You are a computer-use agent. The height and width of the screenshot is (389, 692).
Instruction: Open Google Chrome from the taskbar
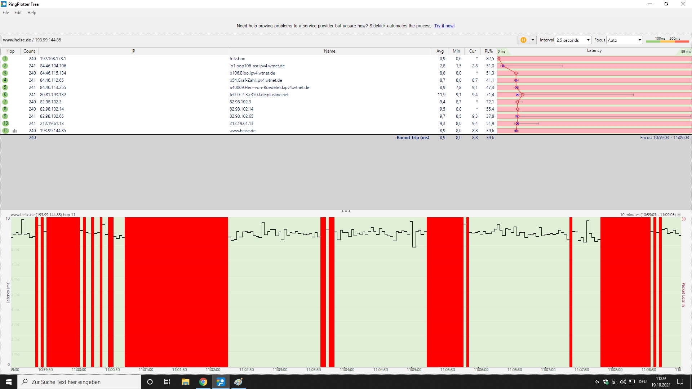click(203, 382)
